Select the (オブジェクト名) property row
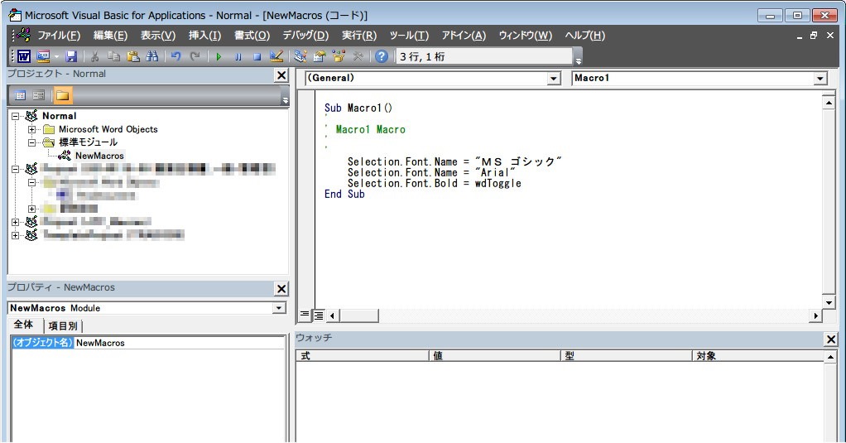The image size is (846, 443). 42,343
